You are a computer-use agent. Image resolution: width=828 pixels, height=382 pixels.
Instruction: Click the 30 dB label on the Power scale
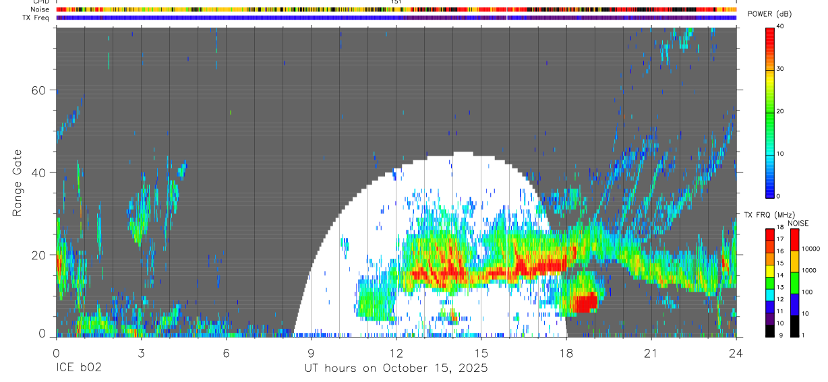coord(781,69)
